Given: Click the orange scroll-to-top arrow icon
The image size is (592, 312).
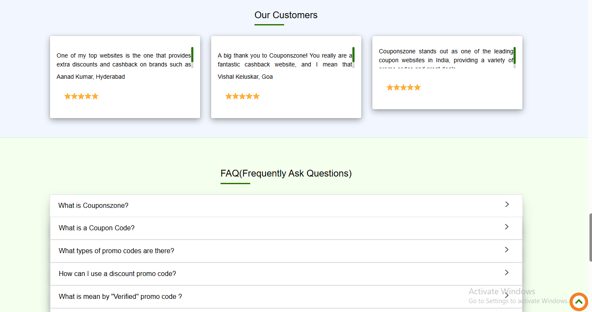Looking at the screenshot, I should click(579, 302).
